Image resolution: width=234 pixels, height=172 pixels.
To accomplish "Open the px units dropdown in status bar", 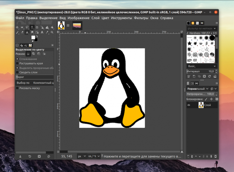I will [82, 156].
